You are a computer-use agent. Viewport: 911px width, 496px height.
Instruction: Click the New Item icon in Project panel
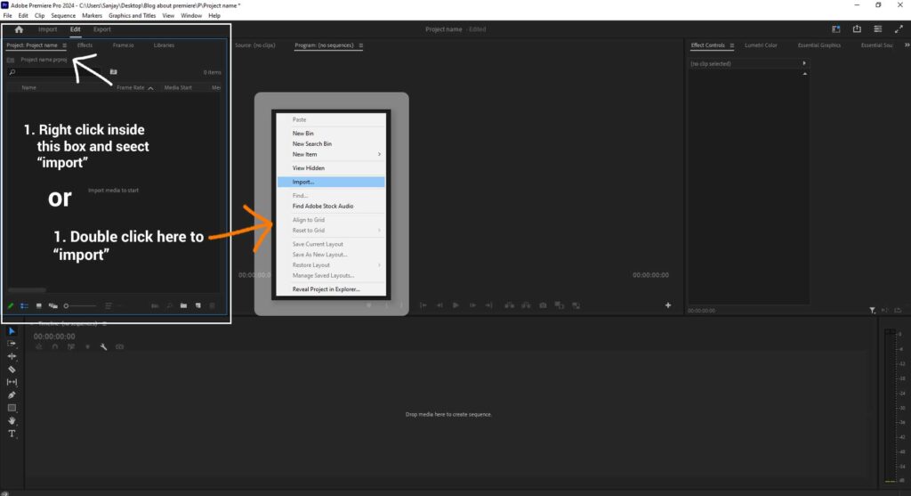coord(198,305)
